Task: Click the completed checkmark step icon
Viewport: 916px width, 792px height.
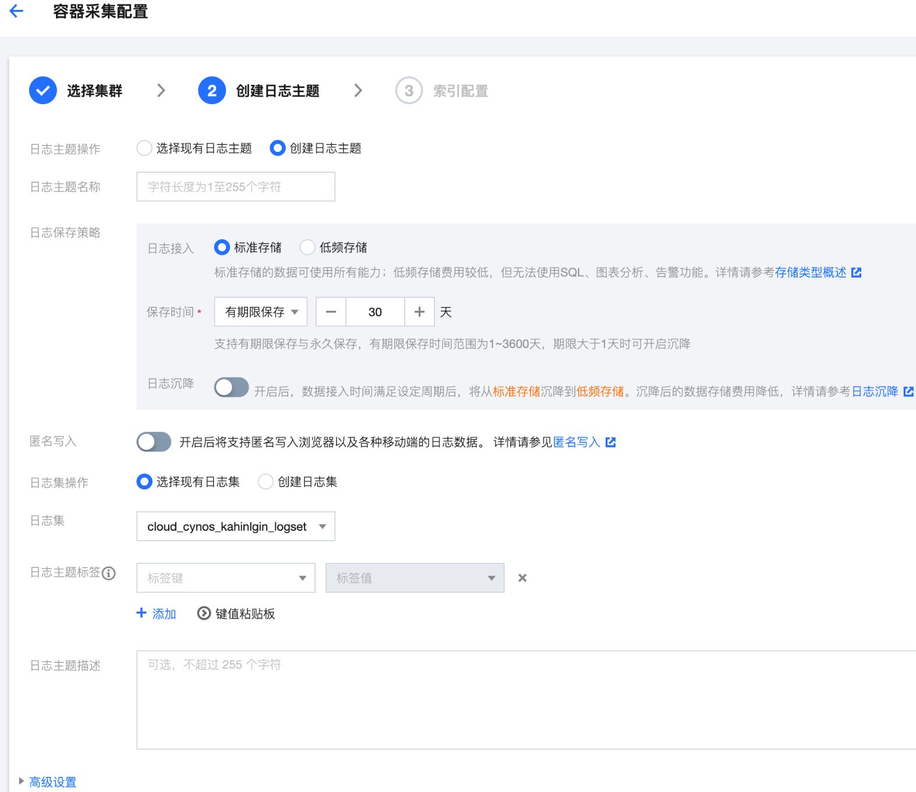Action: (x=43, y=90)
